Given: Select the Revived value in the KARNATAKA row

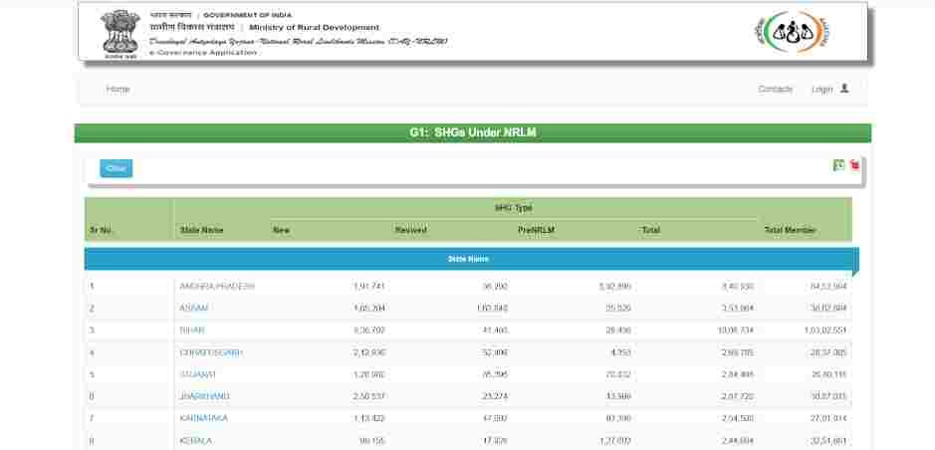Looking at the screenshot, I should (x=495, y=418).
